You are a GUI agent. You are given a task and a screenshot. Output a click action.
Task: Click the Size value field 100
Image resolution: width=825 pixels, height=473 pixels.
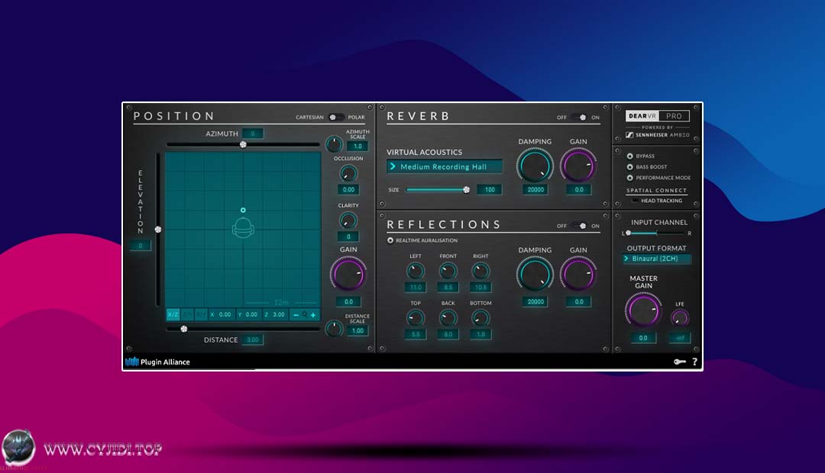(490, 190)
